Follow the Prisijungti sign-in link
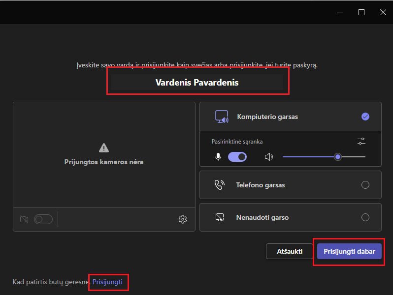This screenshot has width=393, height=295. click(108, 282)
